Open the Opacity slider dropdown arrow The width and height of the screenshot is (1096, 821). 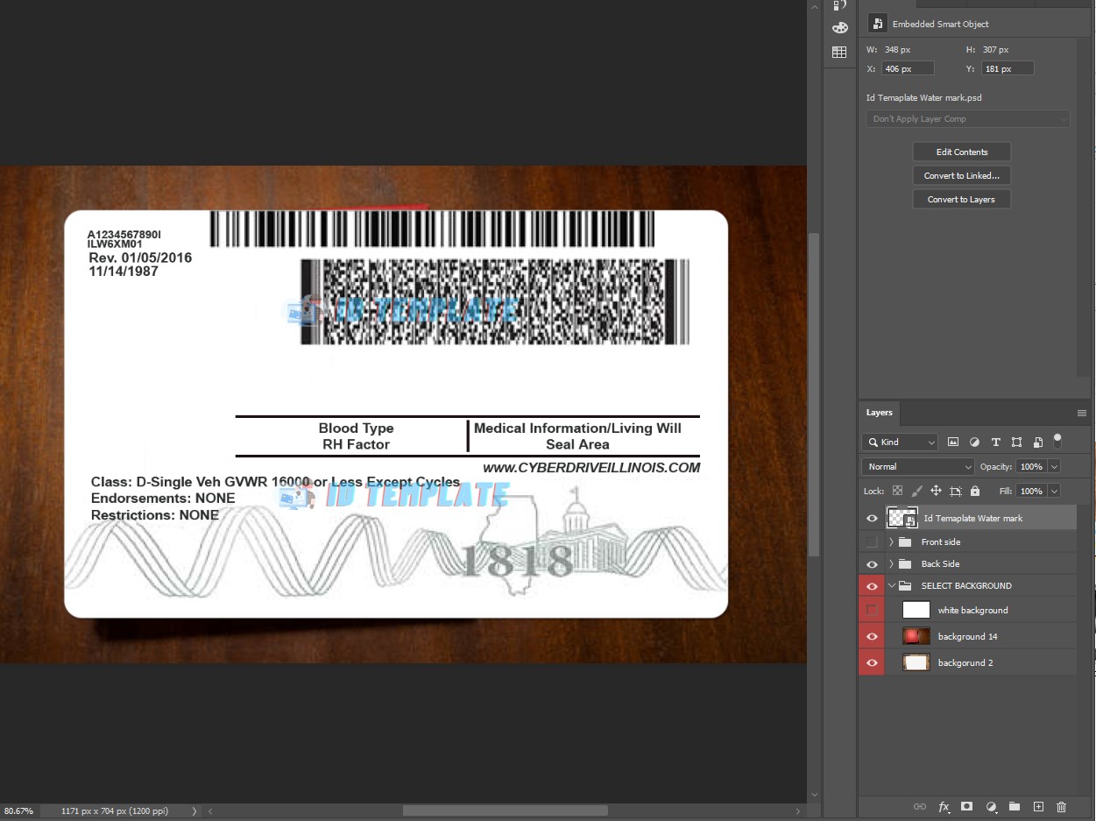1054,467
